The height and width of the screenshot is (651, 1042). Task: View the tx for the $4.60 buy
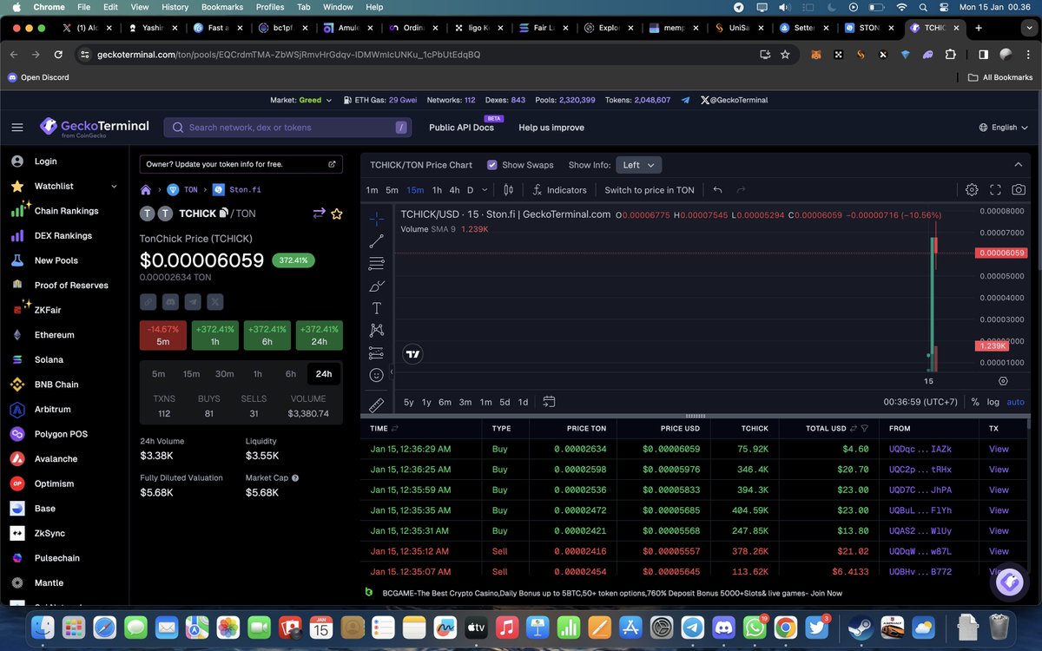point(999,449)
